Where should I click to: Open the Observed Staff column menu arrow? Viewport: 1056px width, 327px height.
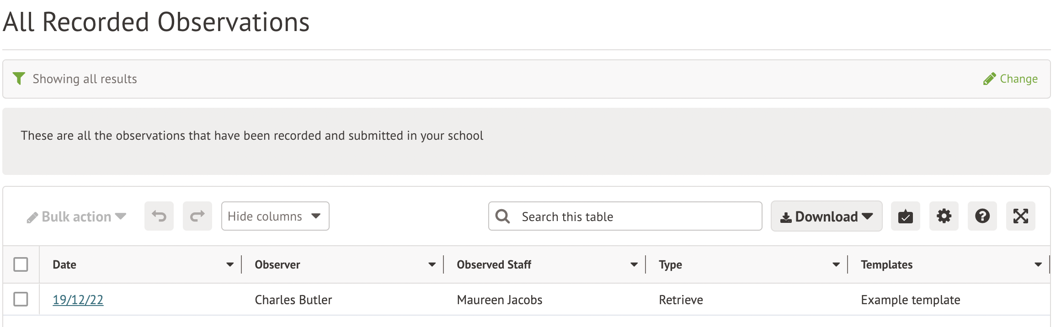tap(634, 264)
